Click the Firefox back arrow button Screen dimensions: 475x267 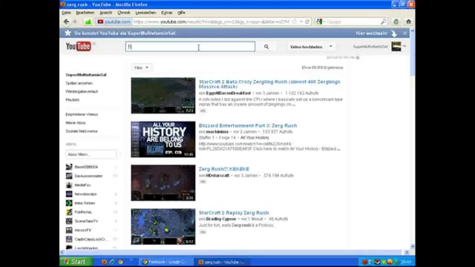coord(66,22)
